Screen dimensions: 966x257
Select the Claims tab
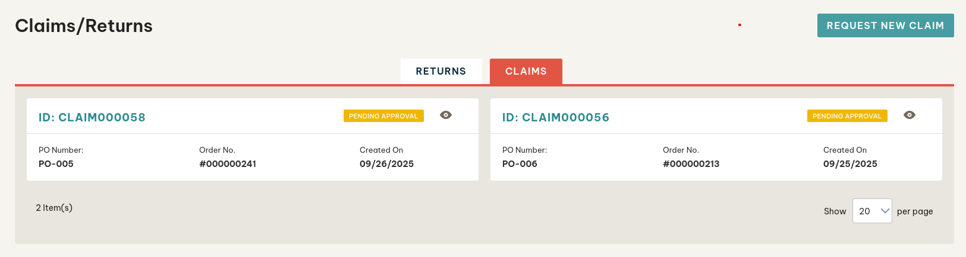[526, 71]
